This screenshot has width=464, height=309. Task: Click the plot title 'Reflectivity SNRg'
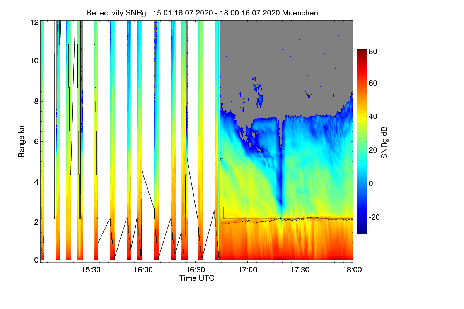pyautogui.click(x=116, y=13)
